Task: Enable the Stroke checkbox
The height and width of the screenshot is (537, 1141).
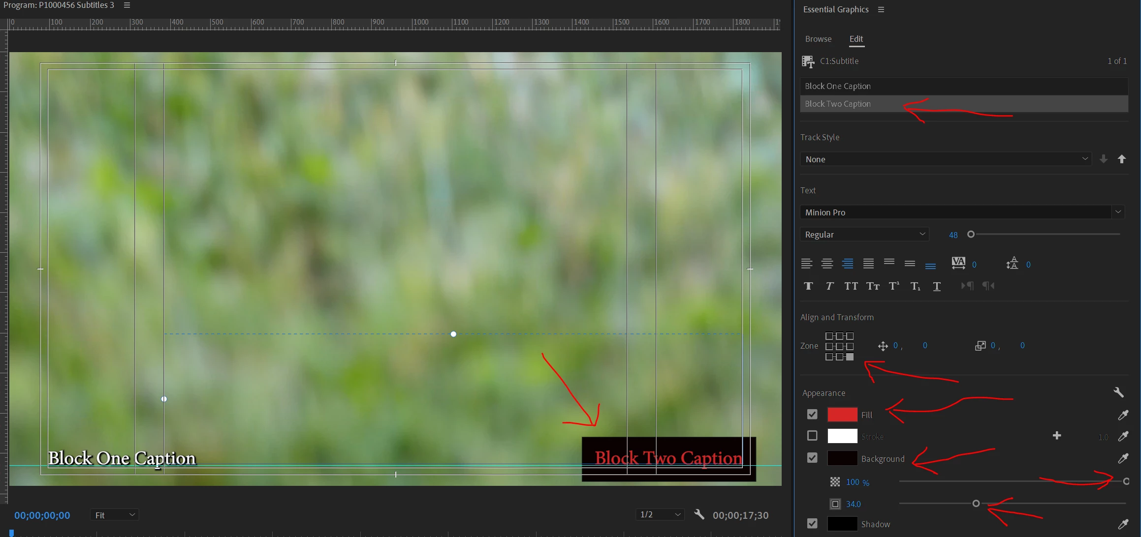Action: point(812,436)
